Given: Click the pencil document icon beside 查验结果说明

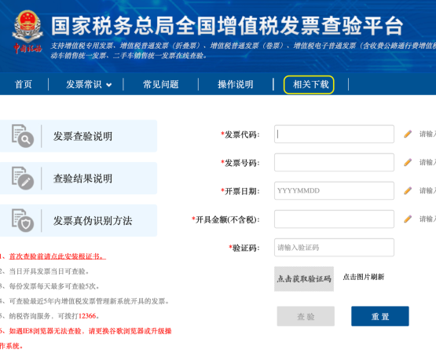Looking at the screenshot, I should 23,178.
